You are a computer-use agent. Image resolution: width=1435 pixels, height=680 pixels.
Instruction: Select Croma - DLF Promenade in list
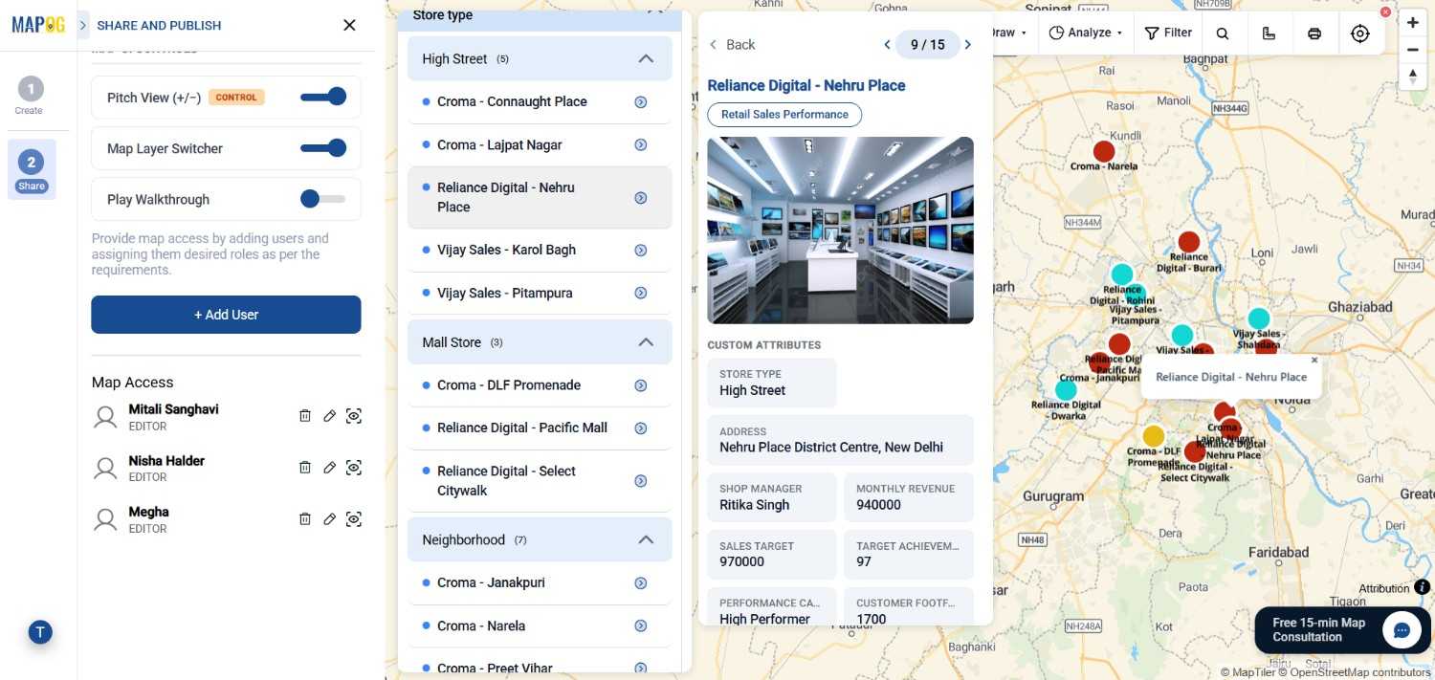540,385
